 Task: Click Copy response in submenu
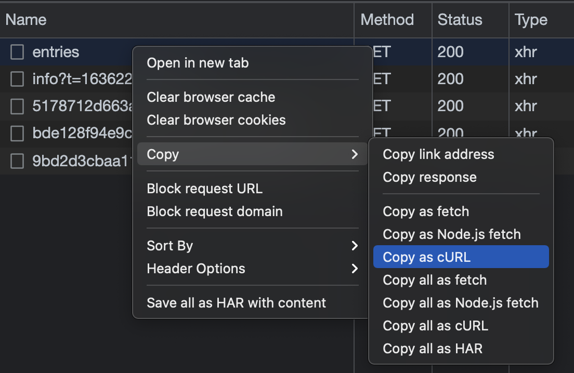(x=429, y=177)
